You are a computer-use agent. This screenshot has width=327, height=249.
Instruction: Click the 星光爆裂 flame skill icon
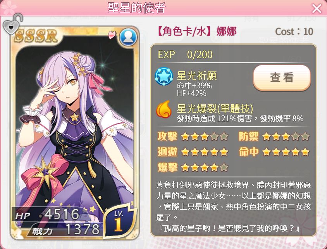click(x=164, y=109)
